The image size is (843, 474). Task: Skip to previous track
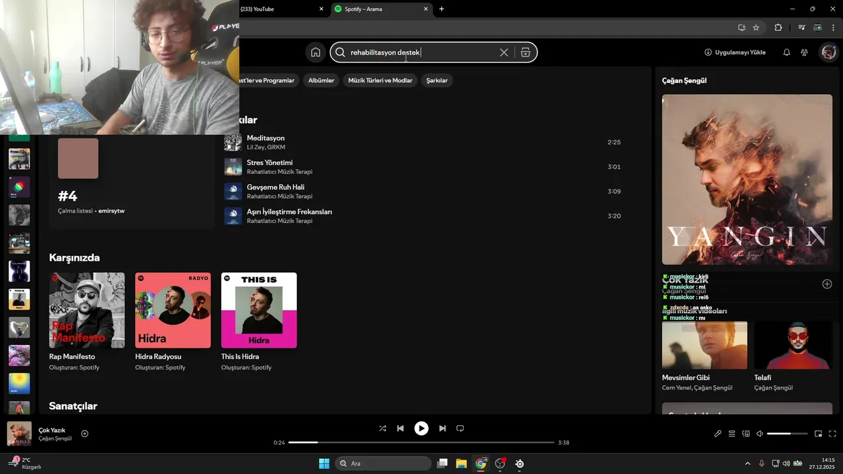[x=400, y=429]
